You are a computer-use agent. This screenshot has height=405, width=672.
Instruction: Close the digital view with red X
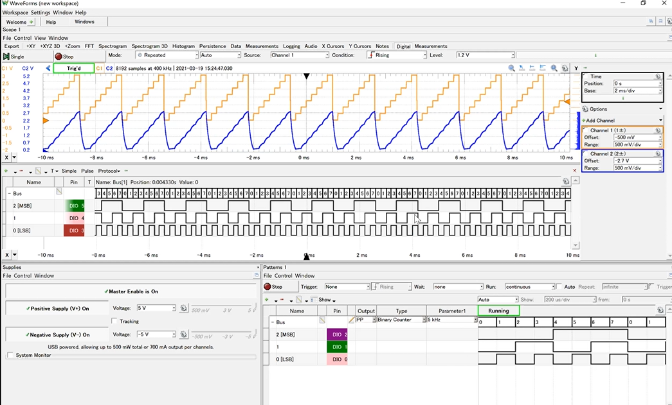pos(575,171)
